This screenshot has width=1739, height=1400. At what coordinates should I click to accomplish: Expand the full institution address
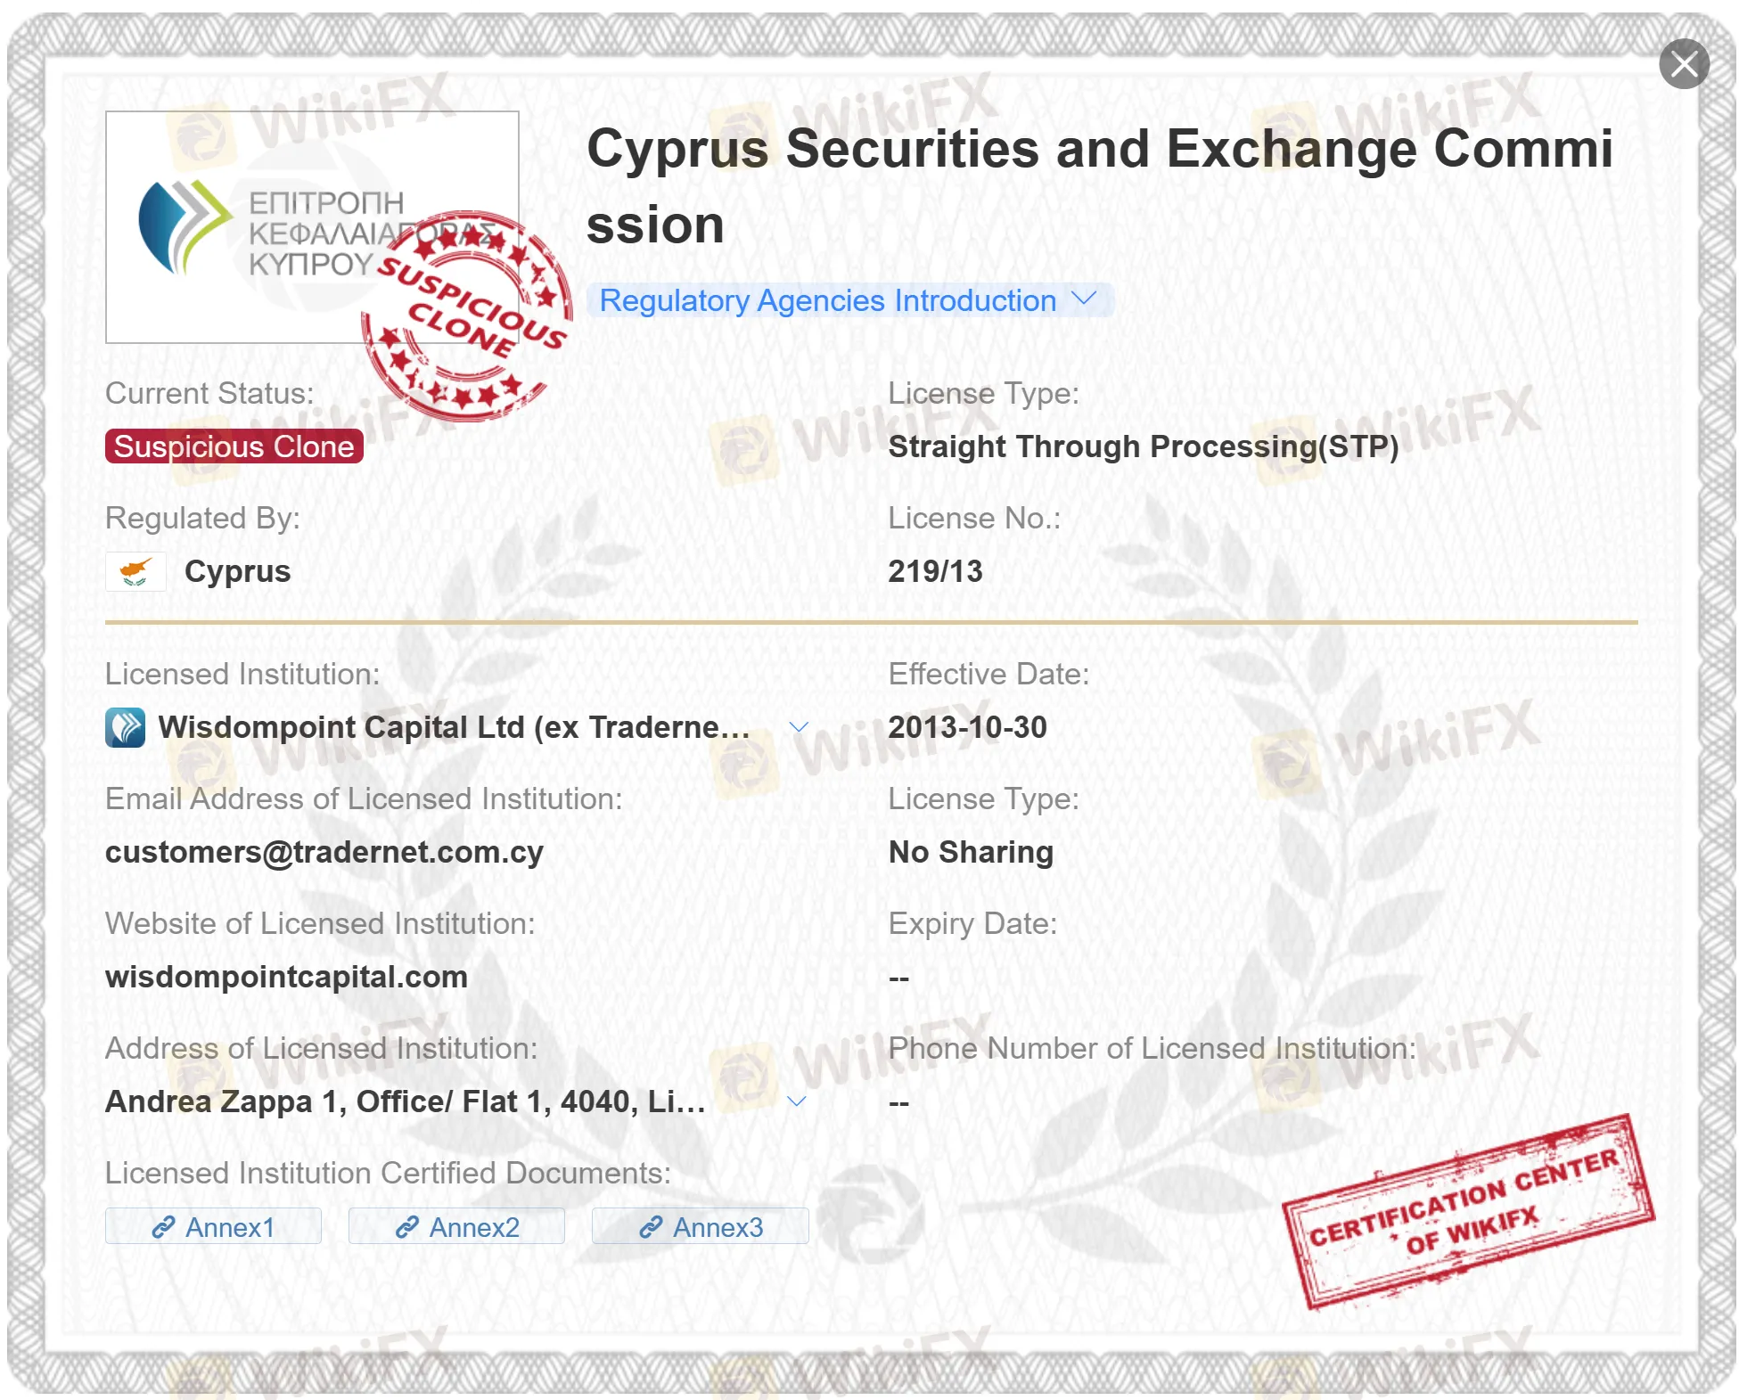click(797, 1101)
